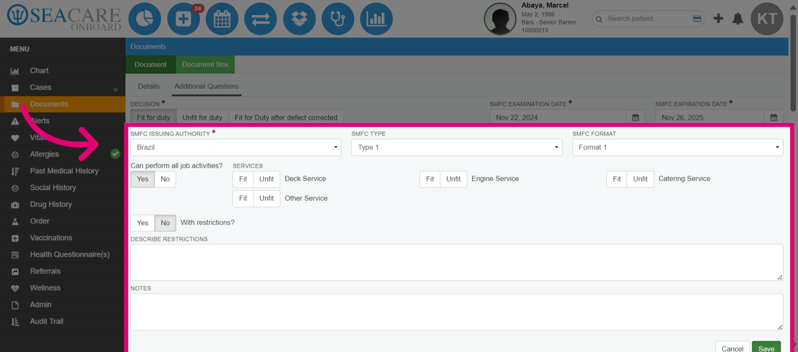Choose Yes for can perform all job activities
The height and width of the screenshot is (352, 798).
143,179
